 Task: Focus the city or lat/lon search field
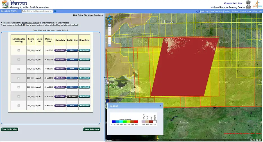click(x=37, y=11)
